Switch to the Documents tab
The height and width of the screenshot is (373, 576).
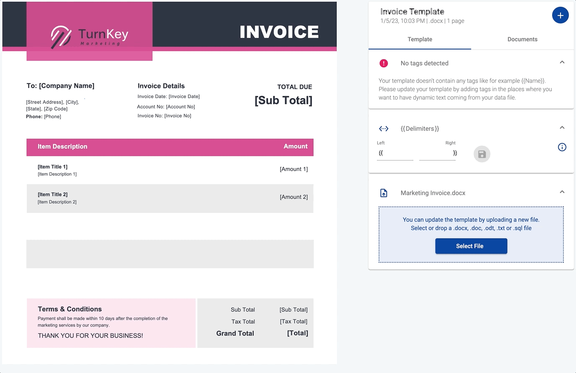(x=522, y=39)
